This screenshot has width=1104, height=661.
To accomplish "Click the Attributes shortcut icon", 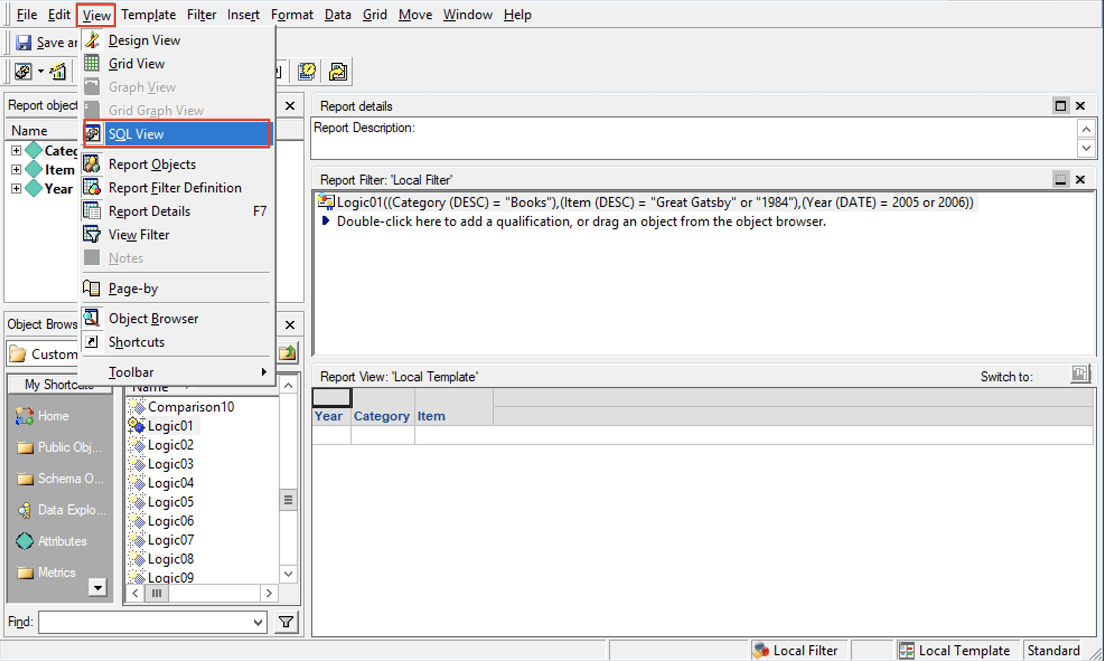I will pyautogui.click(x=25, y=541).
